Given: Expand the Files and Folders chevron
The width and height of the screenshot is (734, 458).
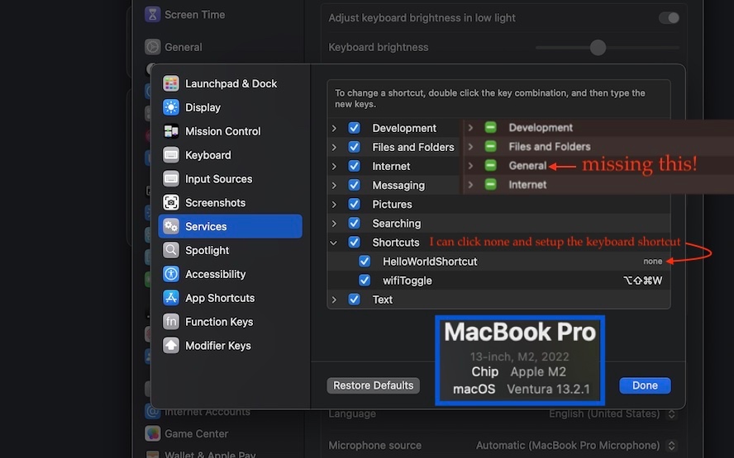Looking at the screenshot, I should [334, 147].
